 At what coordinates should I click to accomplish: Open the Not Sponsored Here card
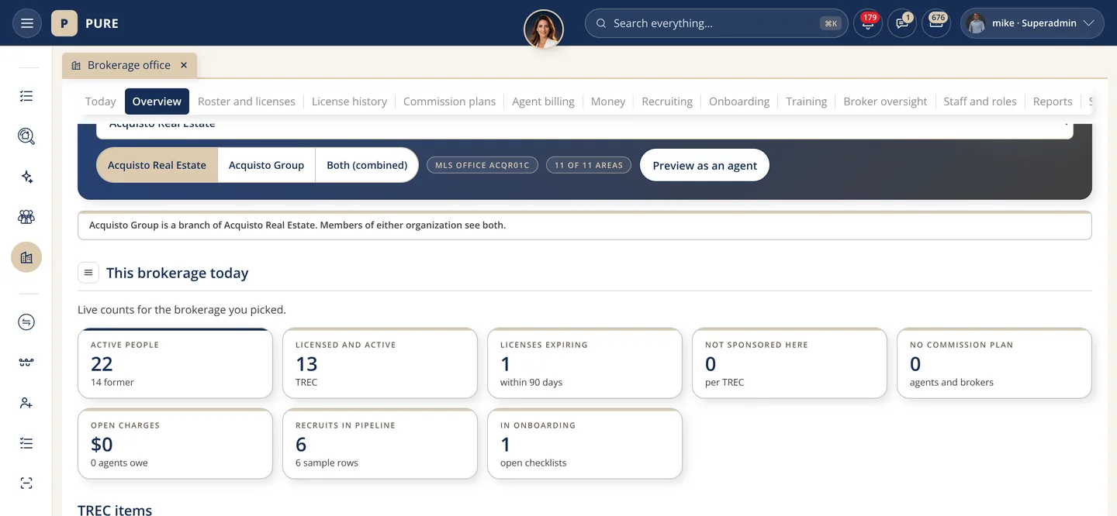(x=790, y=363)
